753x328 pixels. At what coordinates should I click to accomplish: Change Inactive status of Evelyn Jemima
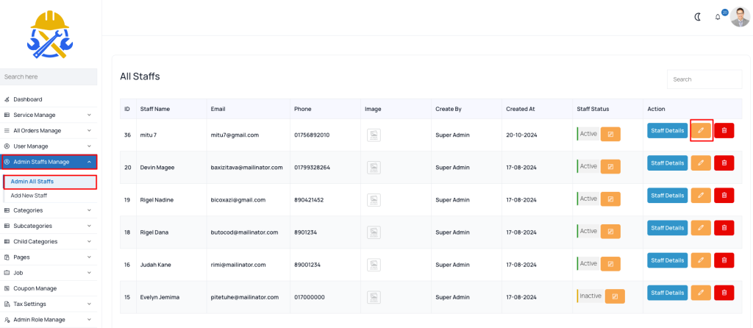(615, 296)
